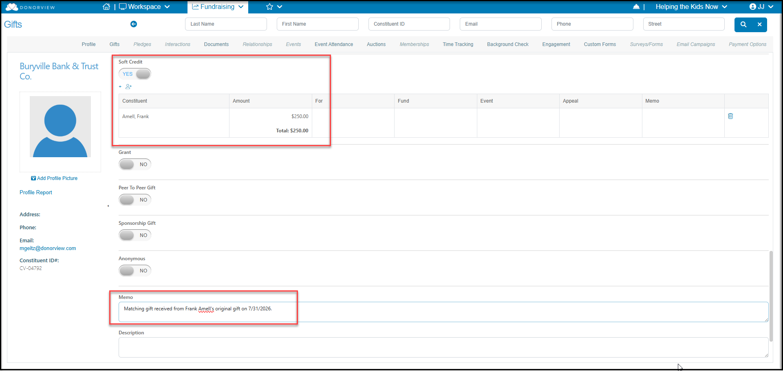Click the CV-04792 constituent ID

click(x=31, y=268)
